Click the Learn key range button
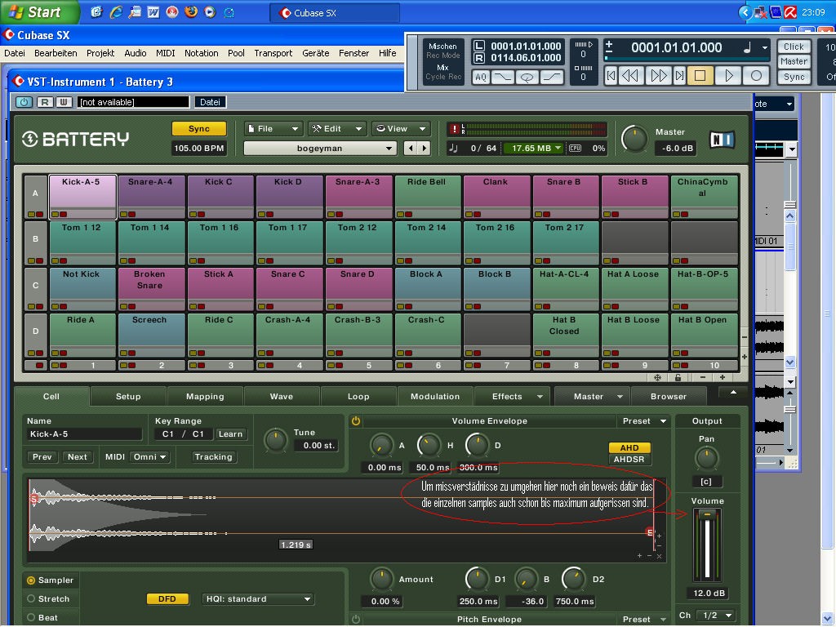The width and height of the screenshot is (836, 627). 230,434
